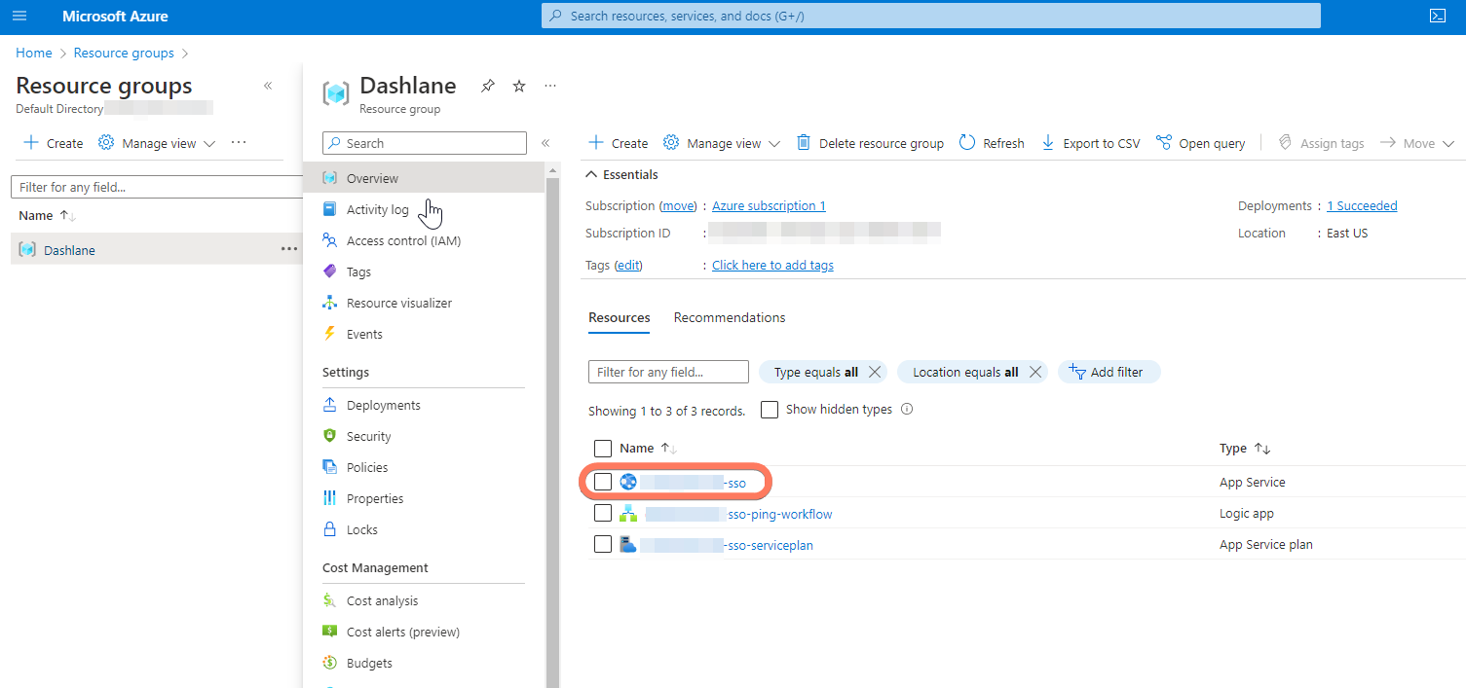The width and height of the screenshot is (1466, 688).
Task: Remove the Location equals all filter
Action: coord(1035,372)
